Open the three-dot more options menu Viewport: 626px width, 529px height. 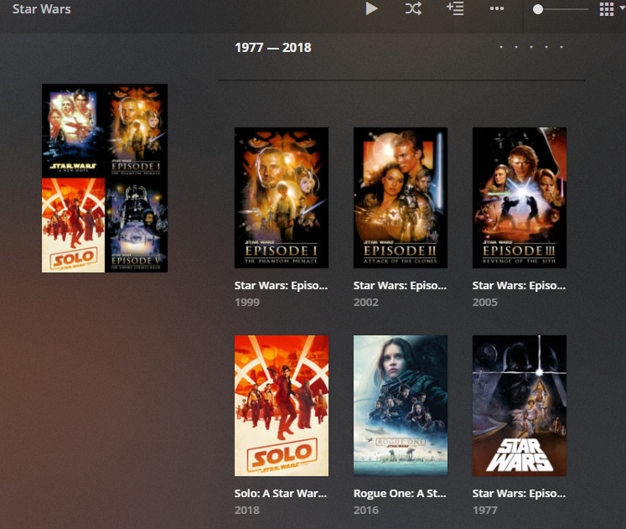[497, 8]
